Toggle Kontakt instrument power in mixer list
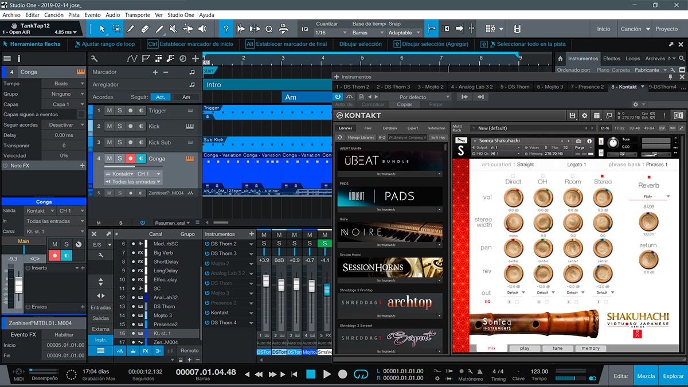 (207, 312)
